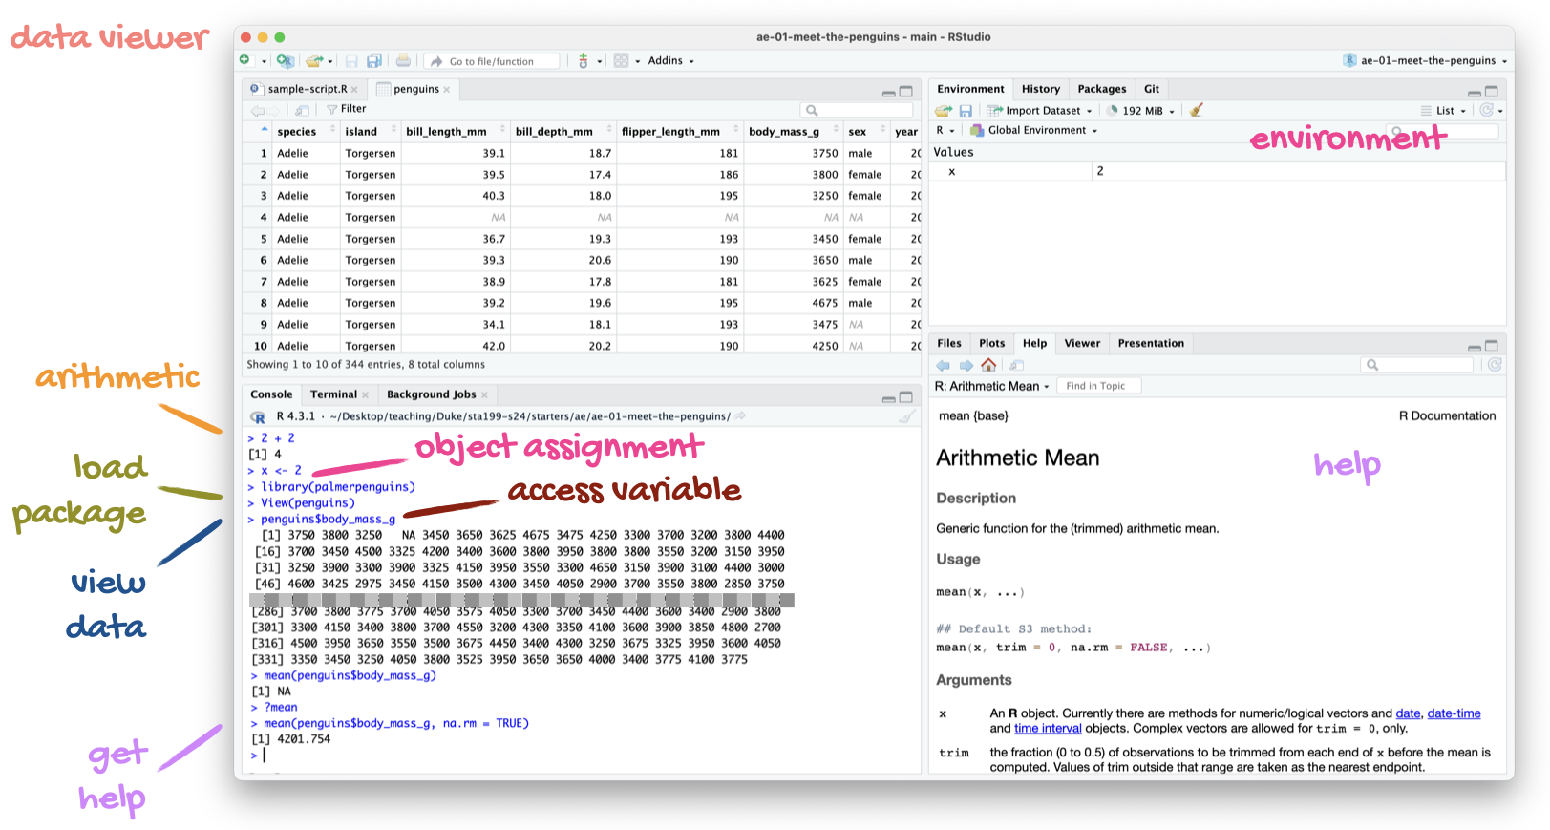
Task: Follow the time interval link in Arguments
Action: pos(1048,729)
